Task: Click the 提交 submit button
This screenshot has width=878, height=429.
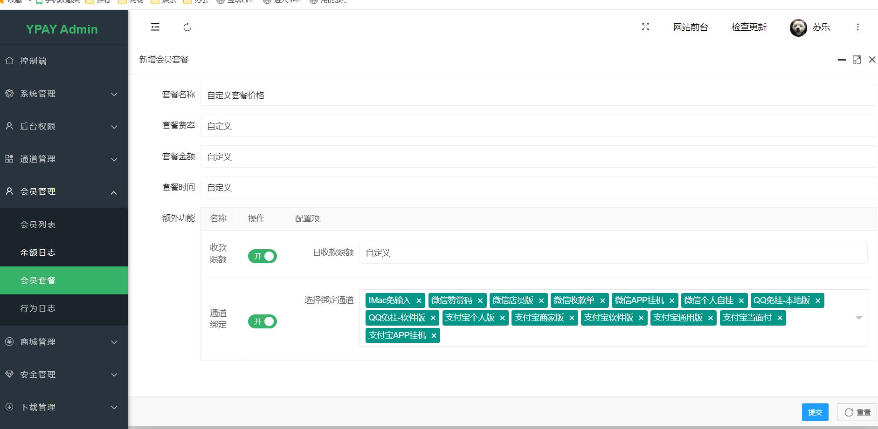Action: 815,412
